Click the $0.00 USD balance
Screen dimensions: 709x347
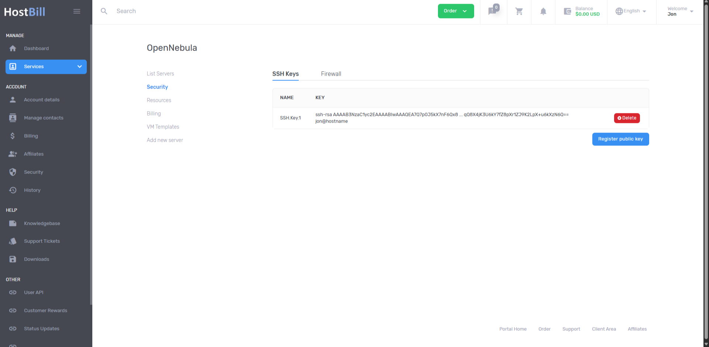click(x=587, y=14)
